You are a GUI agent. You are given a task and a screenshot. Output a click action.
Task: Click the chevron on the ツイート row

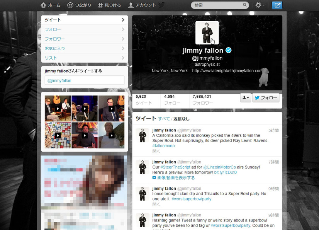tap(123, 20)
